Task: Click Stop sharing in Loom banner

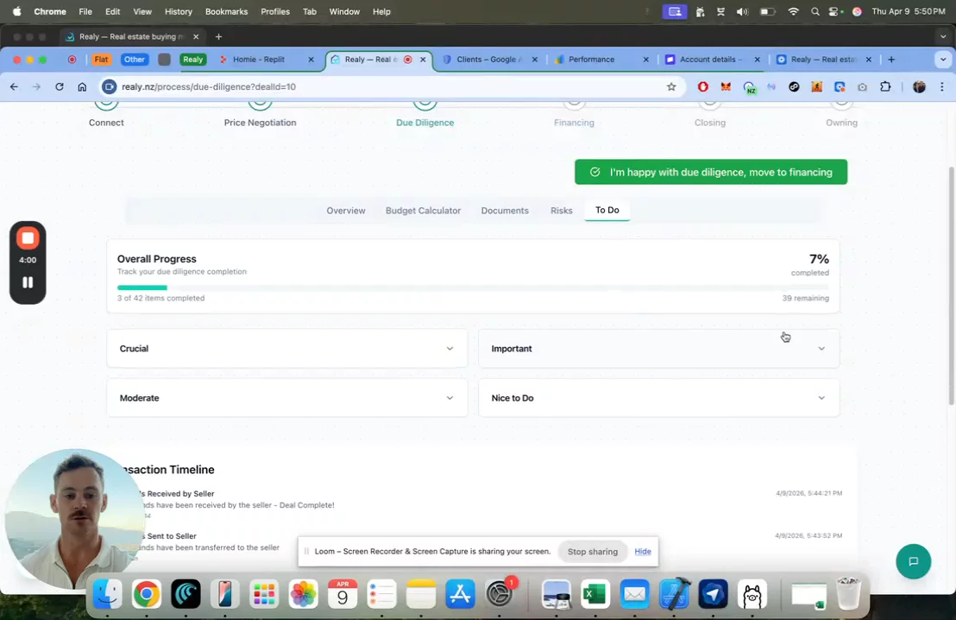Action: (x=593, y=552)
